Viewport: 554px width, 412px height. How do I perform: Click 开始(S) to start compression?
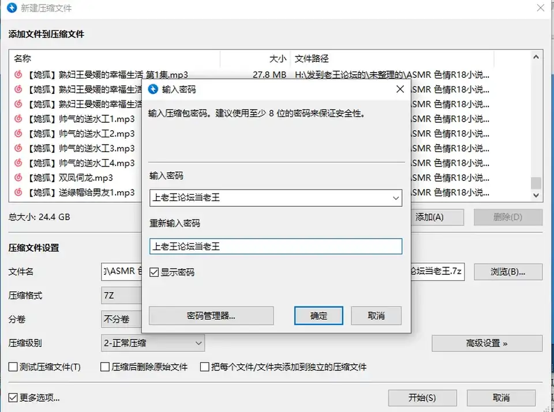click(x=422, y=398)
